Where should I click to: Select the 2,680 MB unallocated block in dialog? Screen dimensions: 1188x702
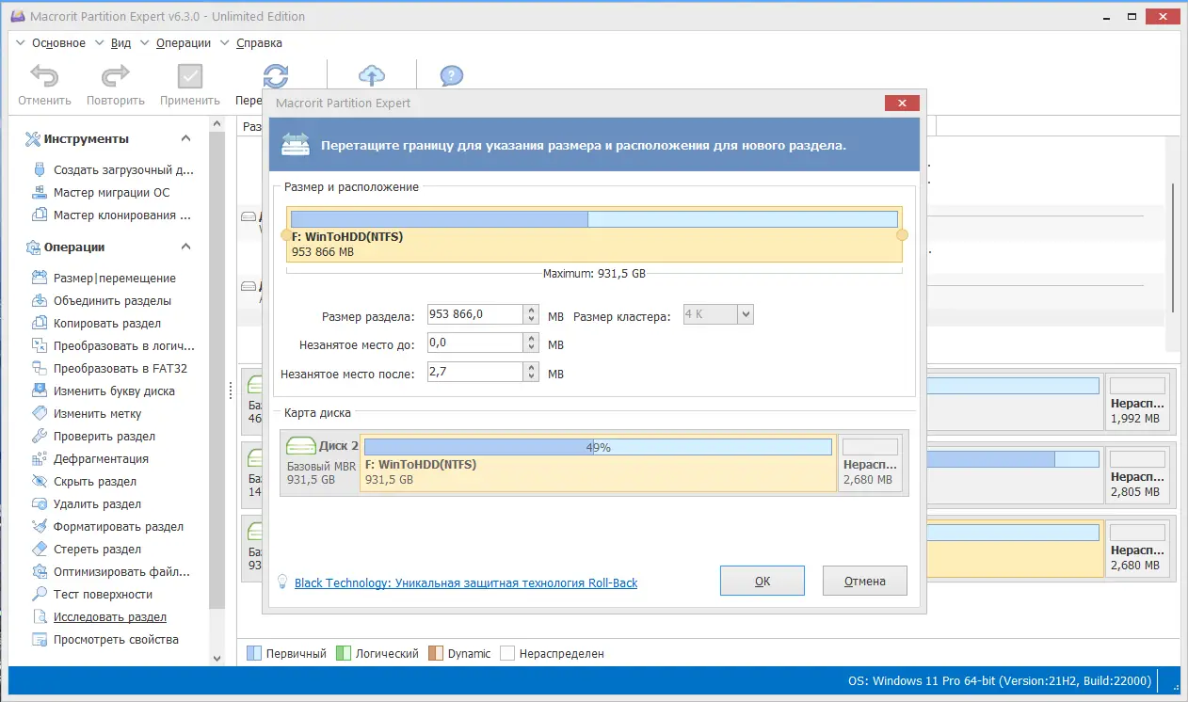pos(870,462)
